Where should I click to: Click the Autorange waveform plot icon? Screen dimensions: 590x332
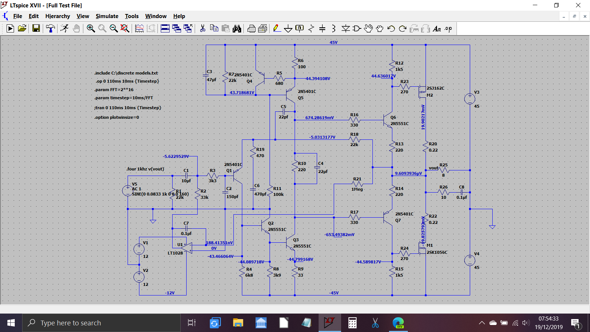(139, 28)
